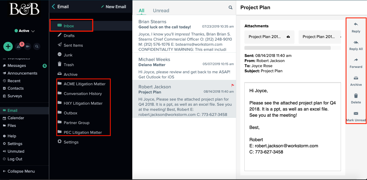367x180 pixels.
Task: Archive the open email via action bar
Action: (356, 81)
